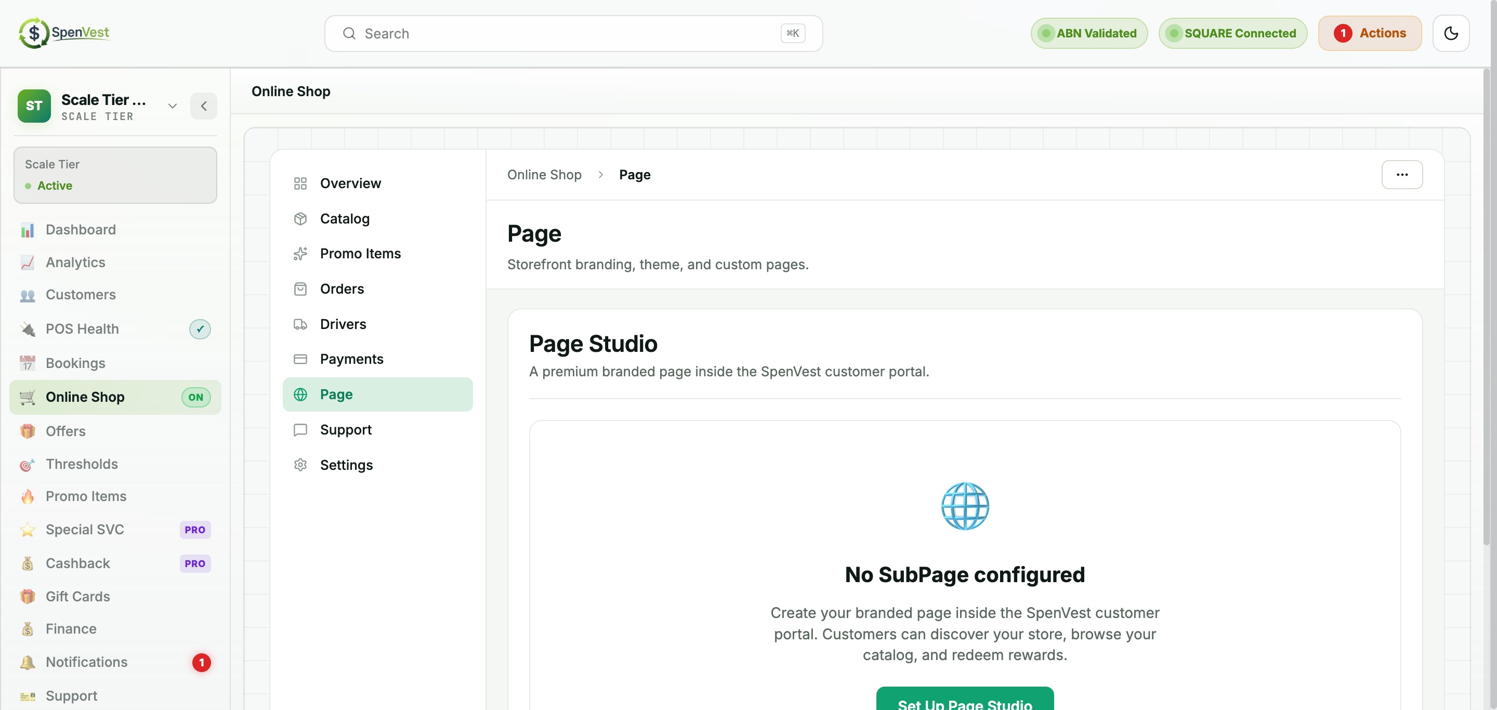Click the ABN Validated status pill
1497x710 pixels.
click(x=1089, y=33)
